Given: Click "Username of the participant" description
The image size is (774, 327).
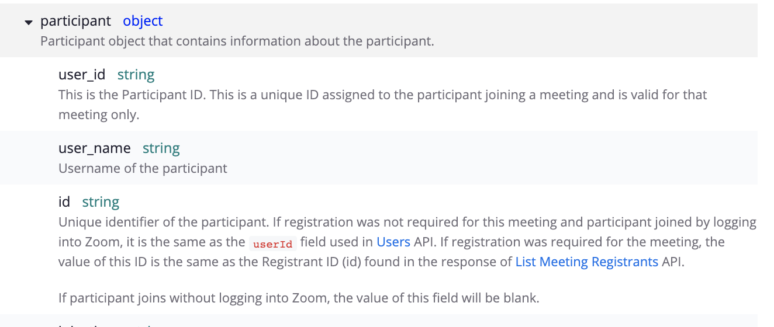Looking at the screenshot, I should [x=143, y=168].
